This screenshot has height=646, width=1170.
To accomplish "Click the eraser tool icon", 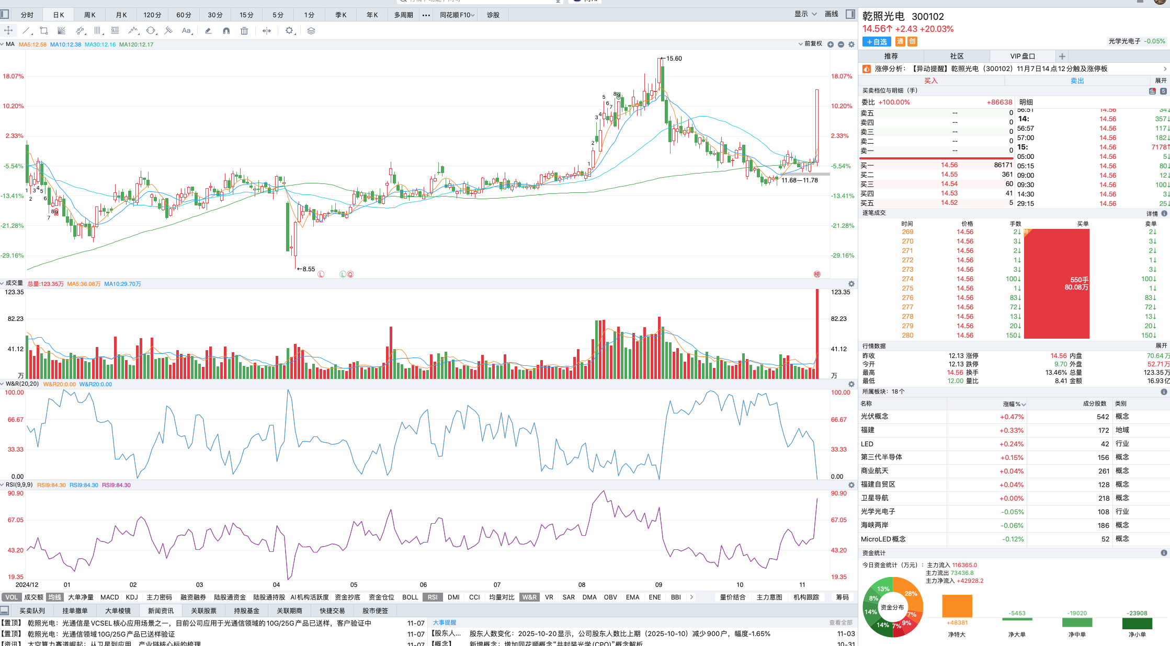I will pyautogui.click(x=208, y=31).
